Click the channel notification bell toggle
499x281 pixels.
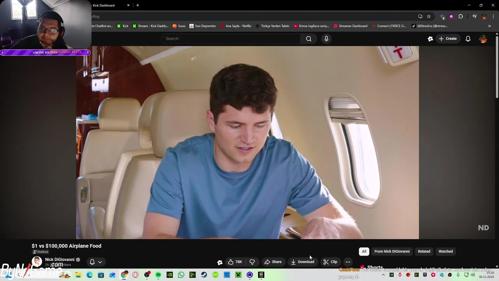click(x=92, y=262)
